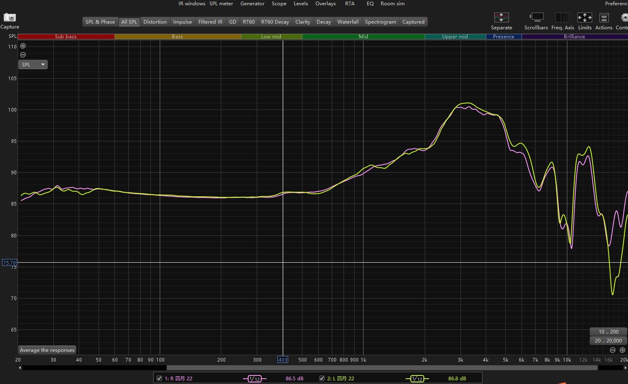The image size is (628, 384).
Task: Click the Scrollbars icon
Action: coord(536,18)
